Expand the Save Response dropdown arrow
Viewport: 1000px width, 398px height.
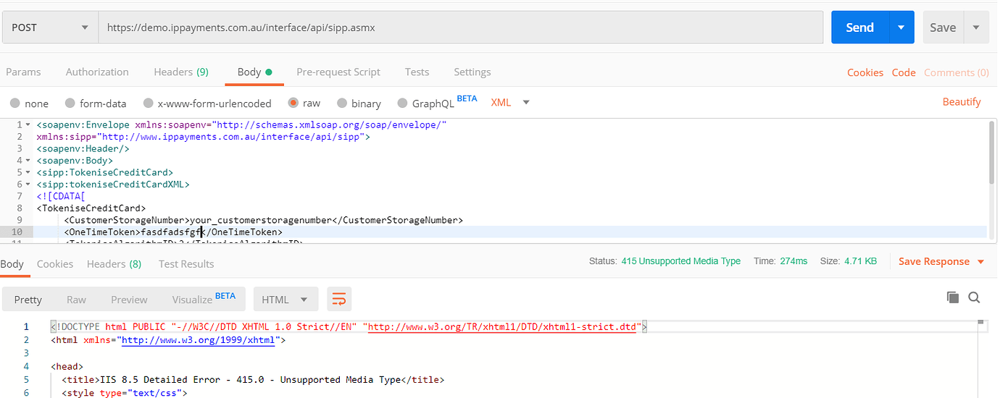click(x=981, y=262)
